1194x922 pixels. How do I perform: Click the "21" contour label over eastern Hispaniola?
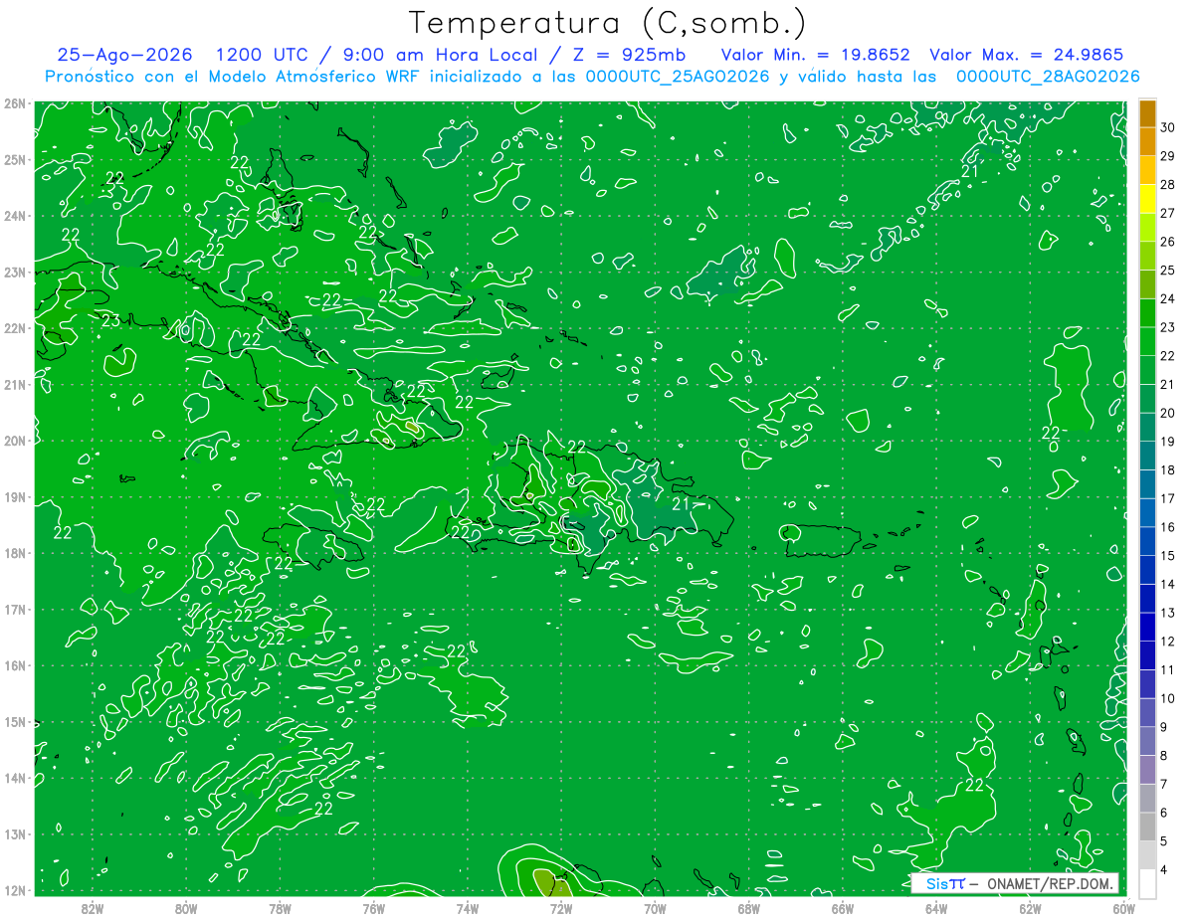point(682,504)
